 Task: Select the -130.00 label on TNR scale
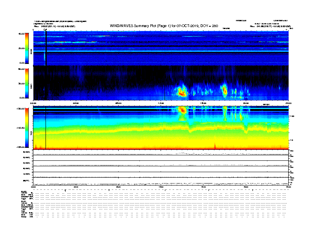tap(20, 109)
